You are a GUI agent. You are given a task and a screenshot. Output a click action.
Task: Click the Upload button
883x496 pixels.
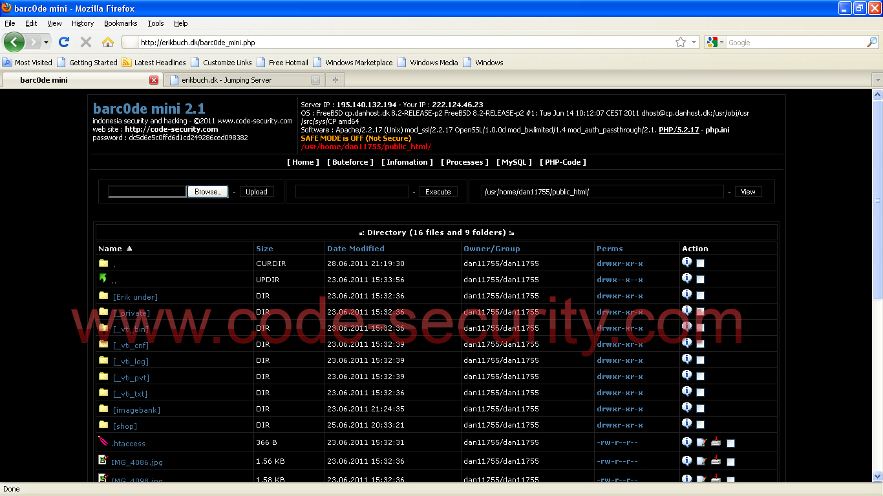pyautogui.click(x=257, y=192)
